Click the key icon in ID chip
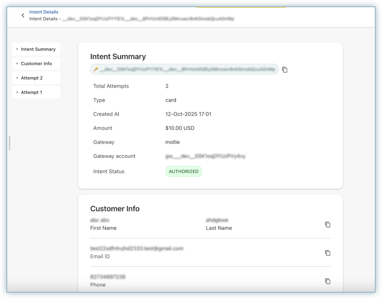 96,69
